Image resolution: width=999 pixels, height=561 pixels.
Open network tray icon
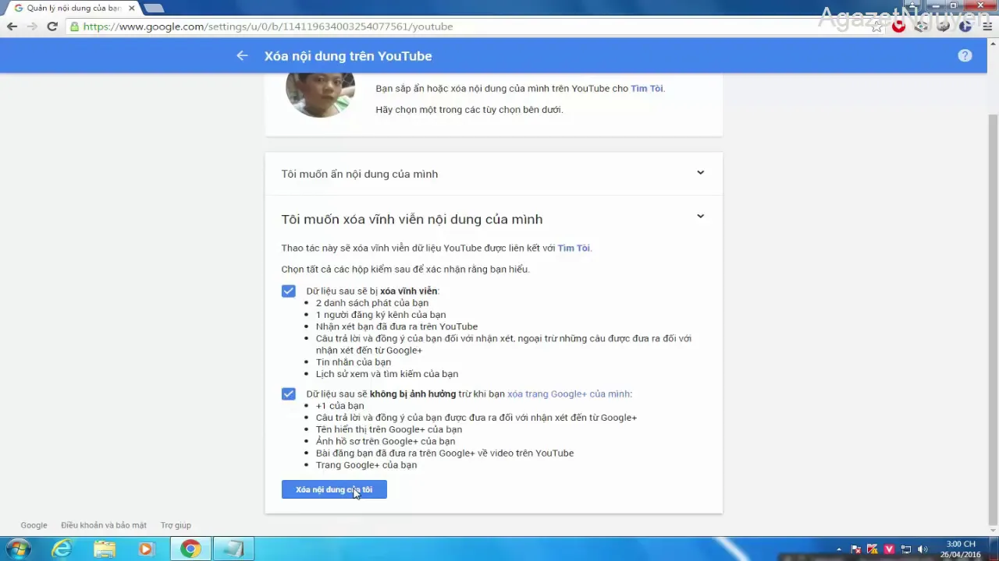[x=906, y=549]
